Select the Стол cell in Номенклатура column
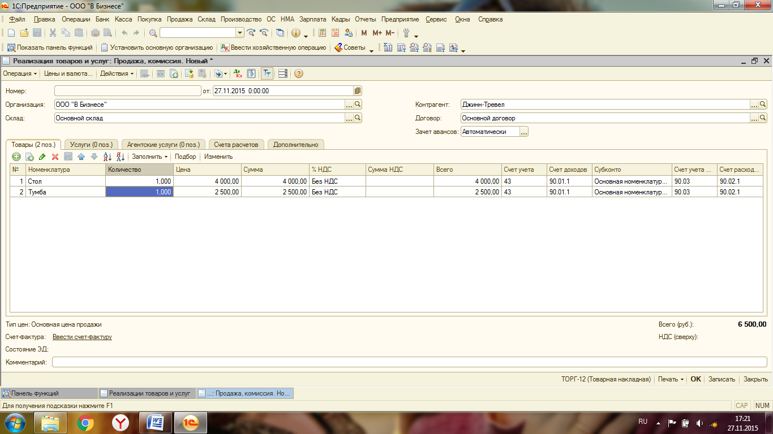The image size is (773, 434). 66,181
